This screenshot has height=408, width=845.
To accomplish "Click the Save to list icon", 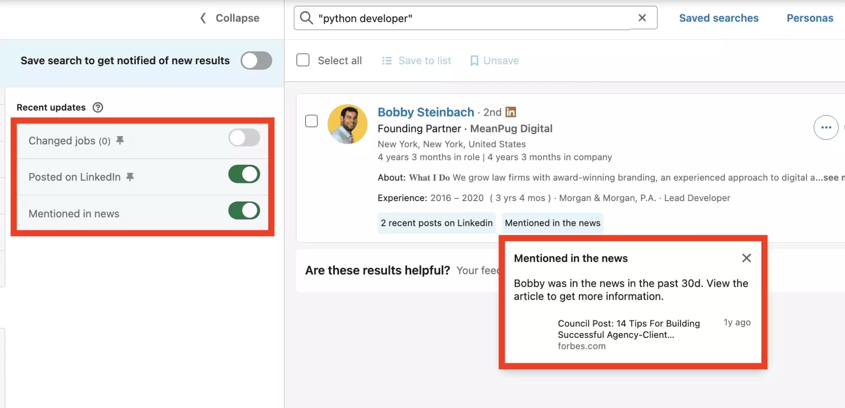I will click(386, 60).
